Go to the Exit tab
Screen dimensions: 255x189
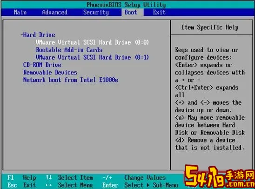point(159,13)
